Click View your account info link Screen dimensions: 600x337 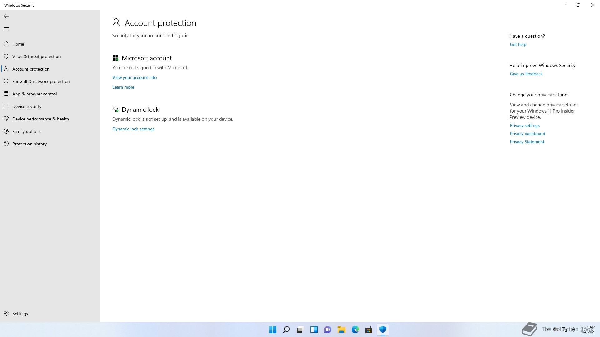134,77
